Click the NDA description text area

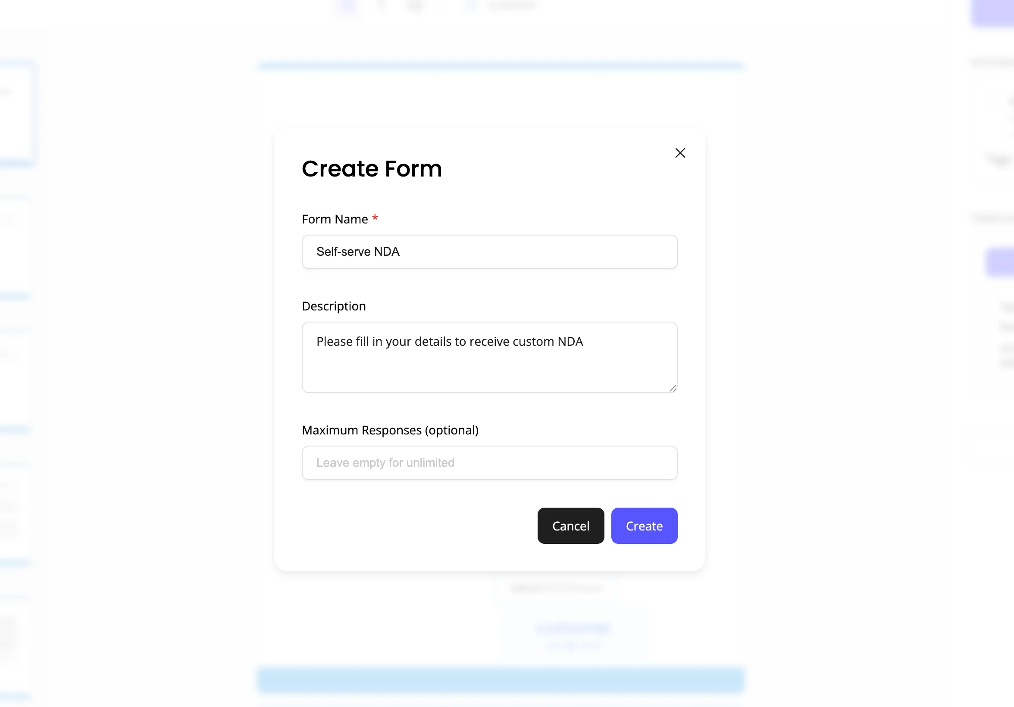[x=489, y=357]
